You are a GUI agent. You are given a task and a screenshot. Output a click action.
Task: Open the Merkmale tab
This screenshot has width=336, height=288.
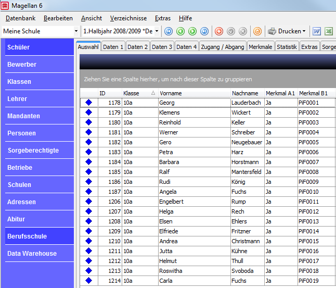(x=261, y=47)
